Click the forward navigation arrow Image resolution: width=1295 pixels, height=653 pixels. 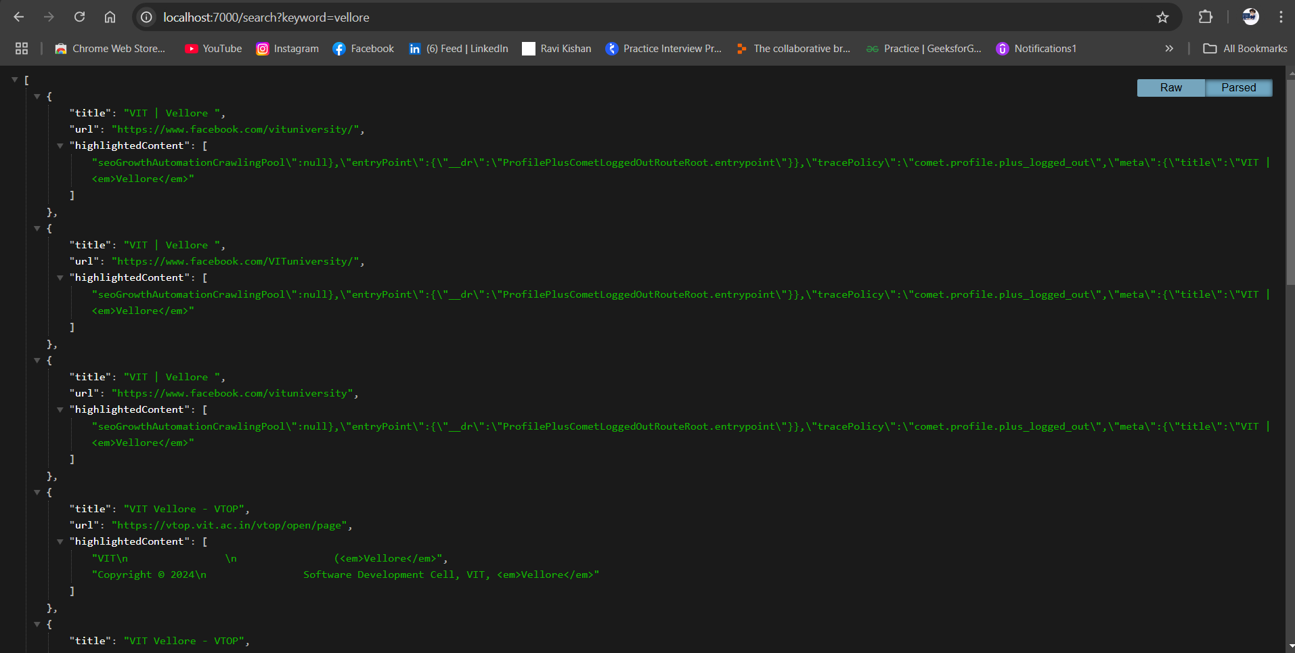tap(49, 17)
